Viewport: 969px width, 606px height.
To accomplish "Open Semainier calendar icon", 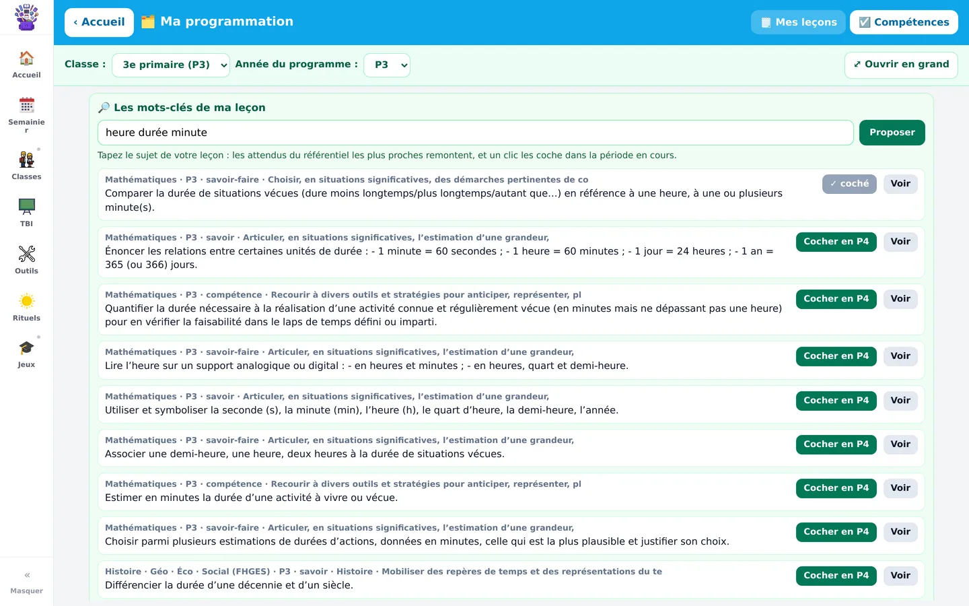I will click(x=26, y=105).
